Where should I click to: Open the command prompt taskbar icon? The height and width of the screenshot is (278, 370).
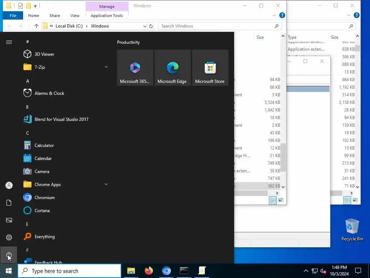184,271
